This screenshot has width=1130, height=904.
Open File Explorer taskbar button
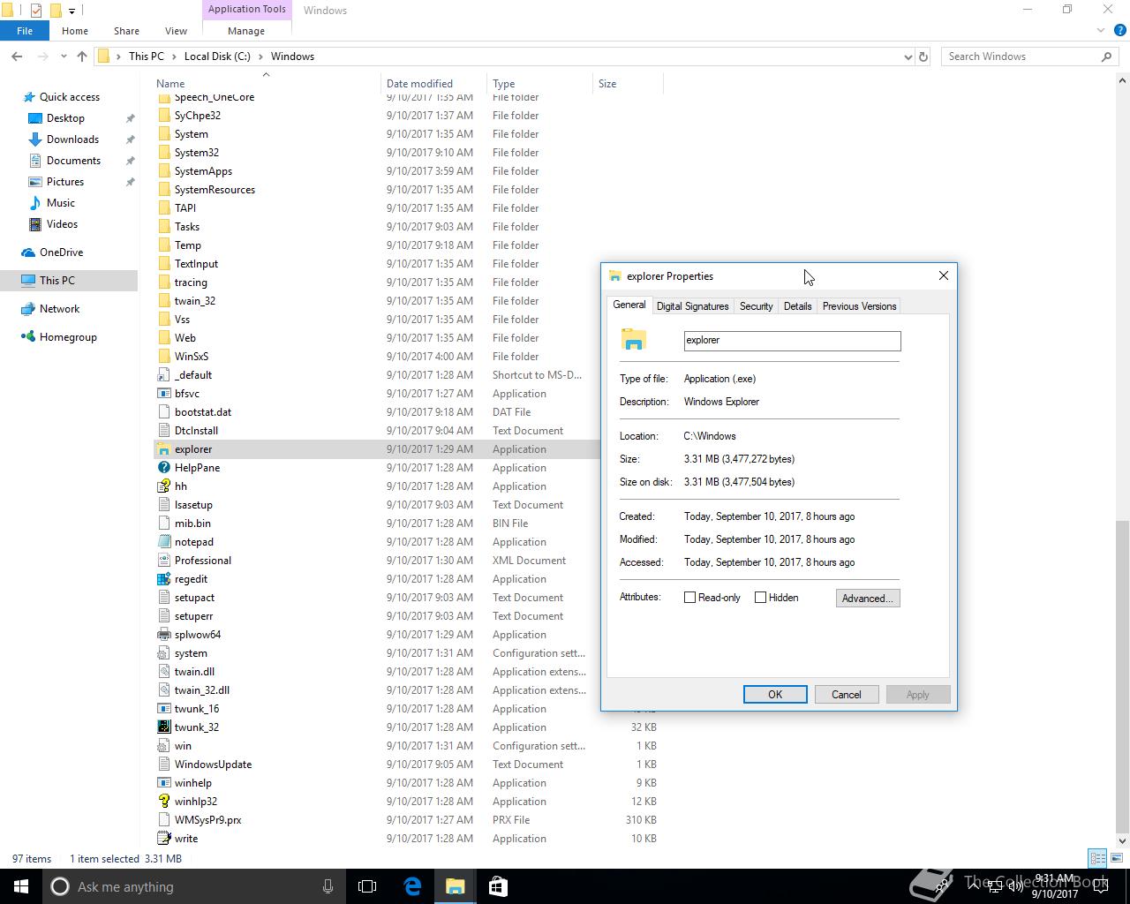click(x=455, y=886)
